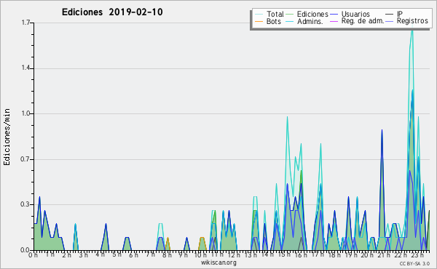
Task: Click the Total legend label
Action: (x=275, y=14)
